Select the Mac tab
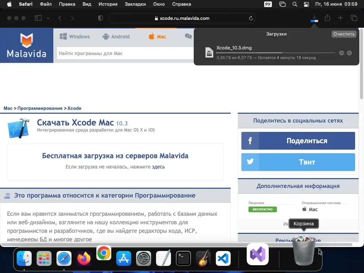Viewport: 364px width, 273px height. (x=157, y=37)
